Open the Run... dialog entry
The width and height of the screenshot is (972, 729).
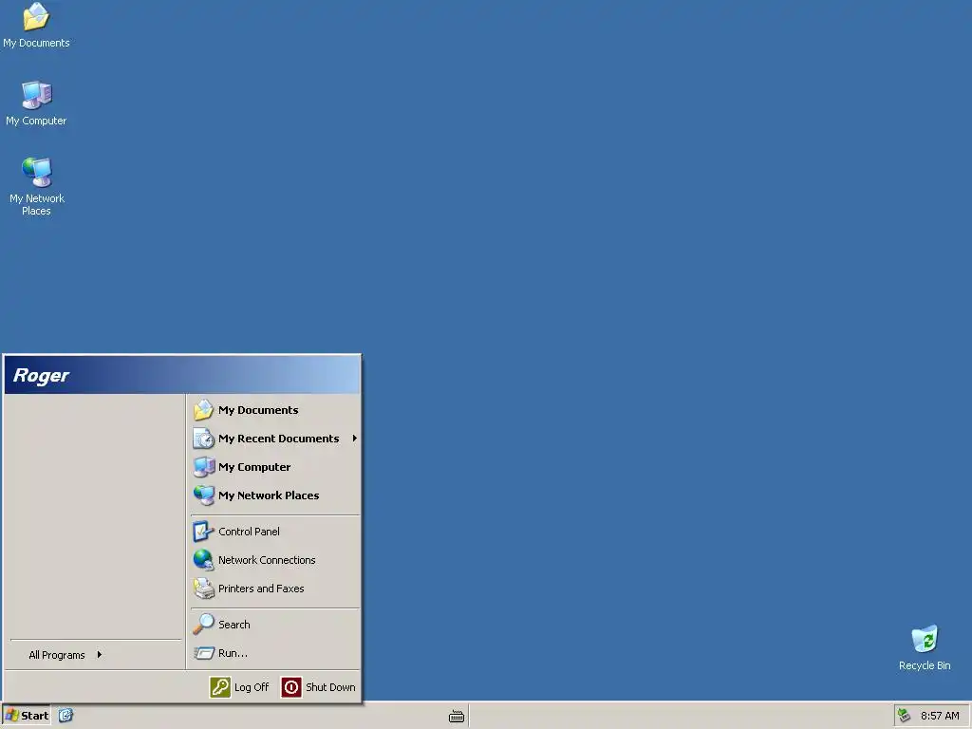(x=274, y=653)
